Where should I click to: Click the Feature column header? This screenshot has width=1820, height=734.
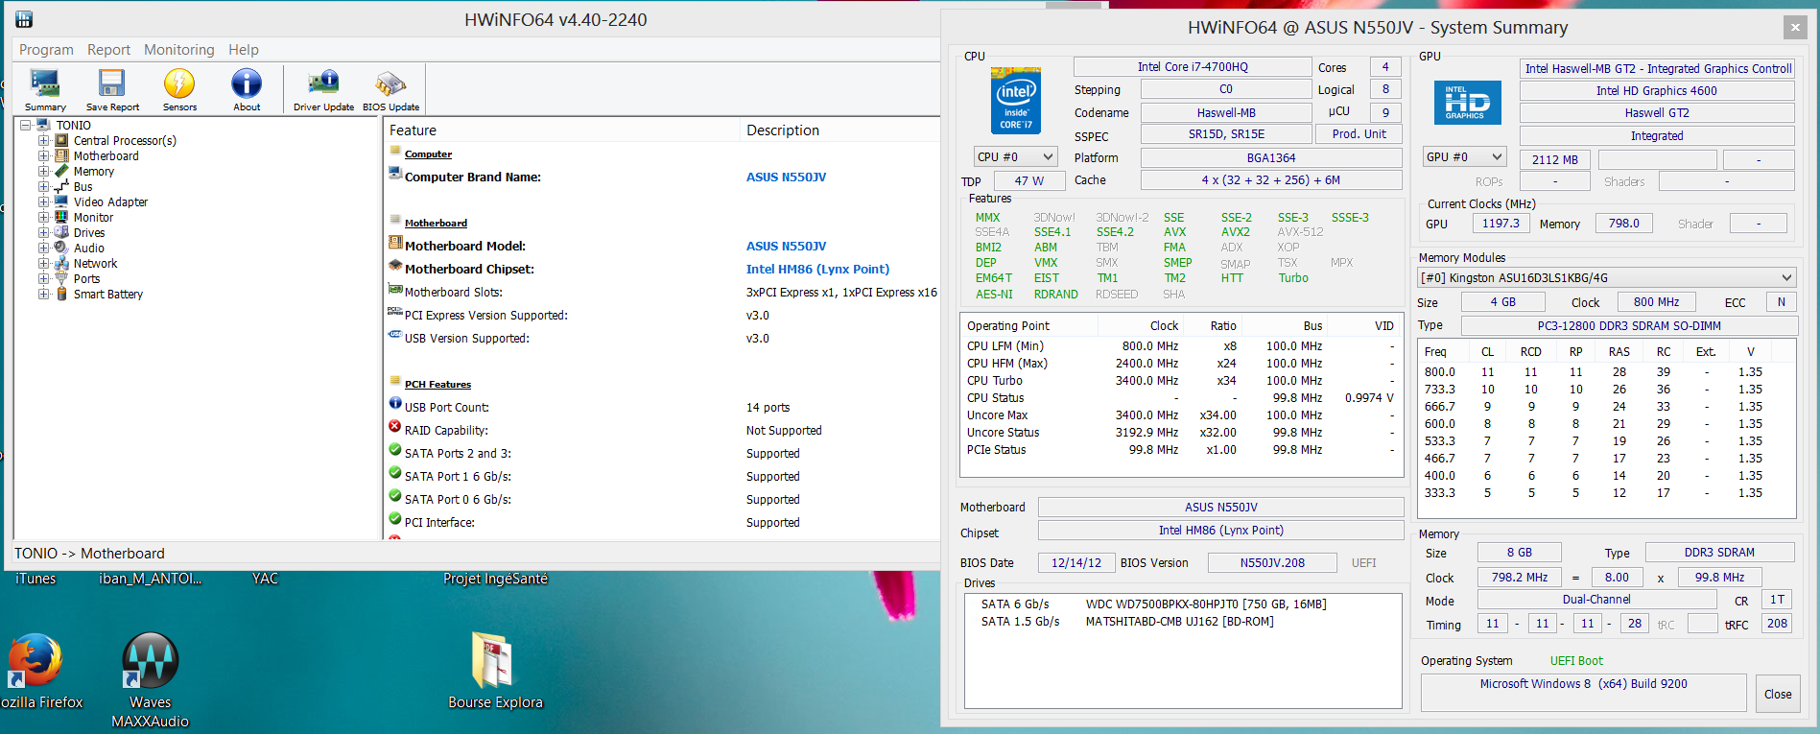[562, 130]
